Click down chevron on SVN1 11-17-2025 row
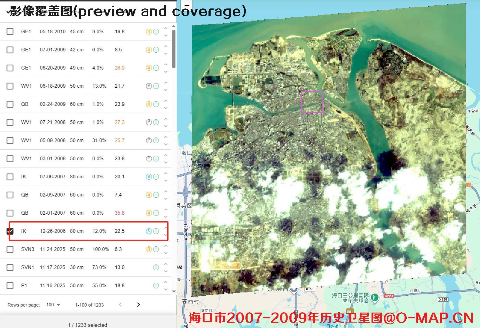 coord(166,271)
